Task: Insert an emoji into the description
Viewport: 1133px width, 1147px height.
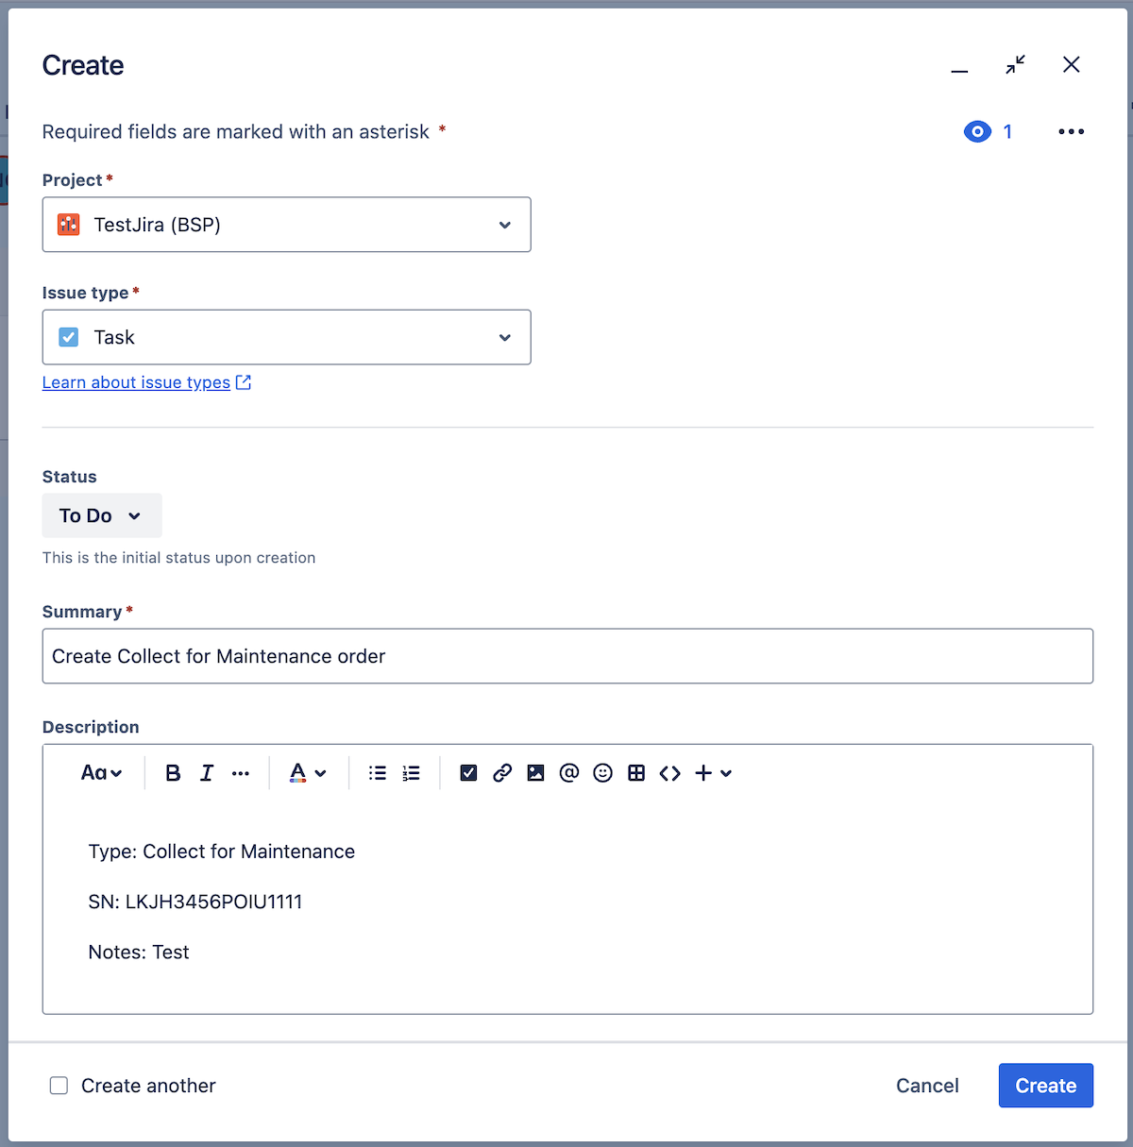Action: click(602, 772)
